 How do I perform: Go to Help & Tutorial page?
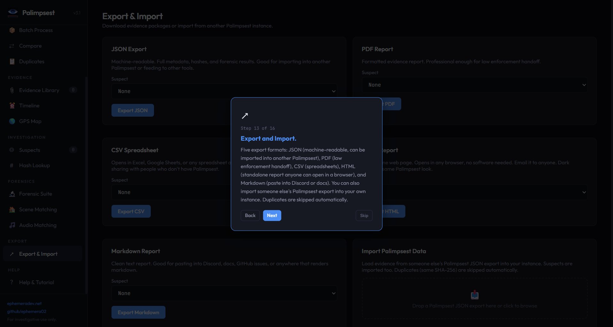[36, 283]
